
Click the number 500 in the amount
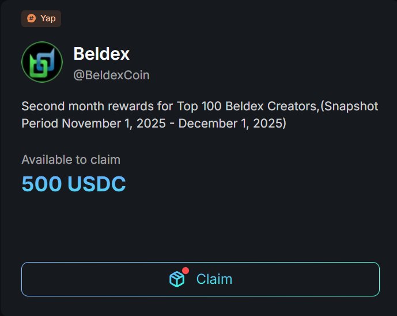click(x=41, y=184)
